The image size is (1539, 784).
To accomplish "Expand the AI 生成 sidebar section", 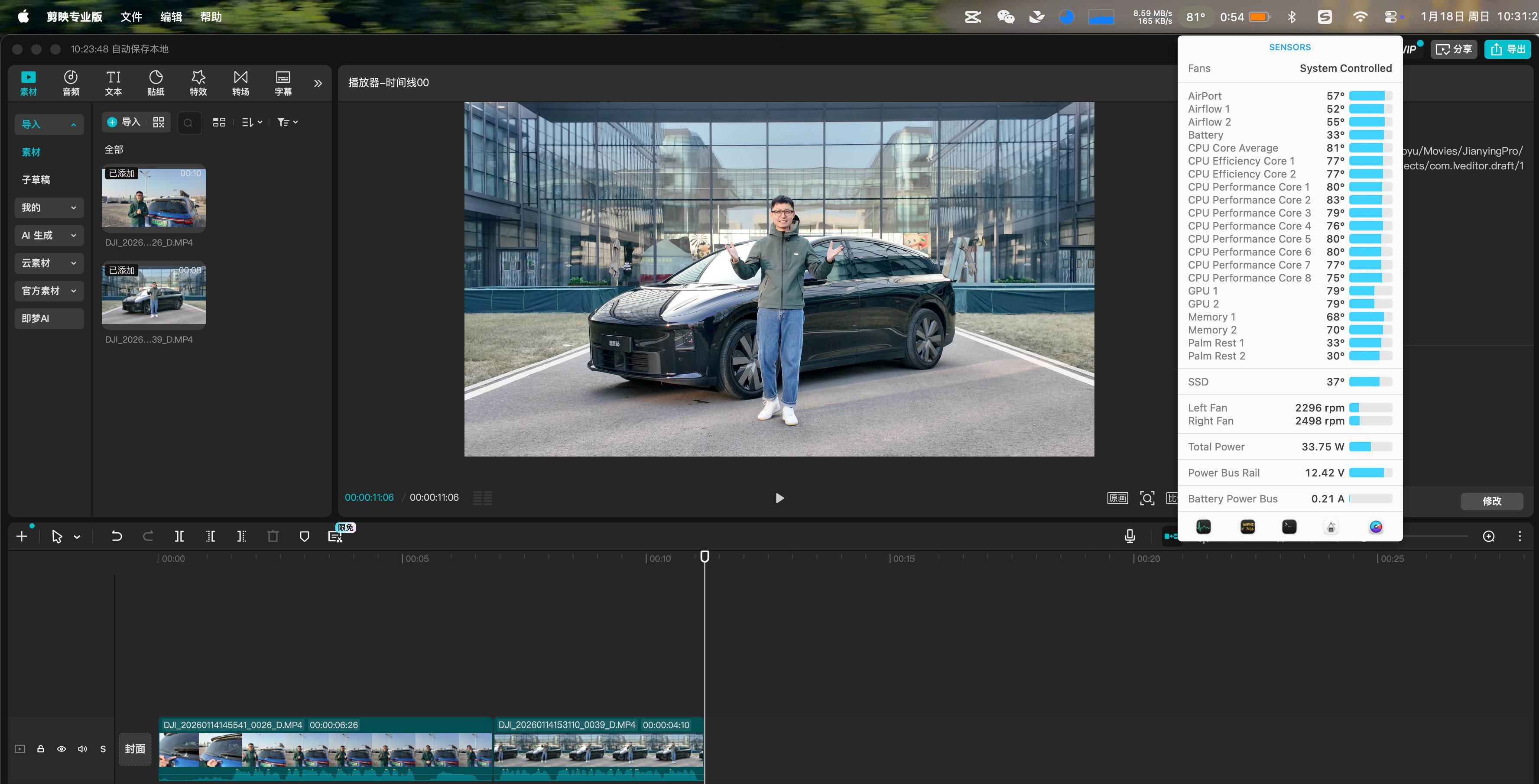I will coord(49,235).
